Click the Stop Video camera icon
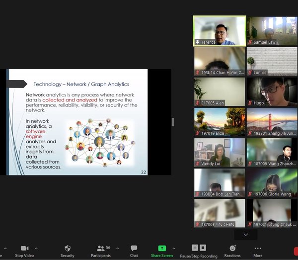Screen dimensions: 298x260 coord(24,248)
